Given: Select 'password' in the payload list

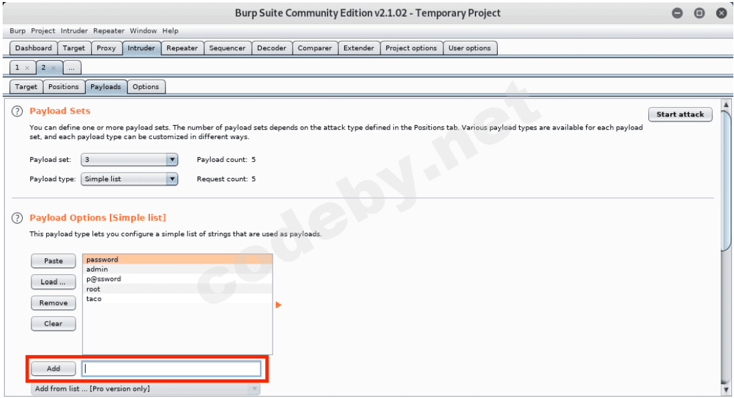Looking at the screenshot, I should (x=177, y=260).
